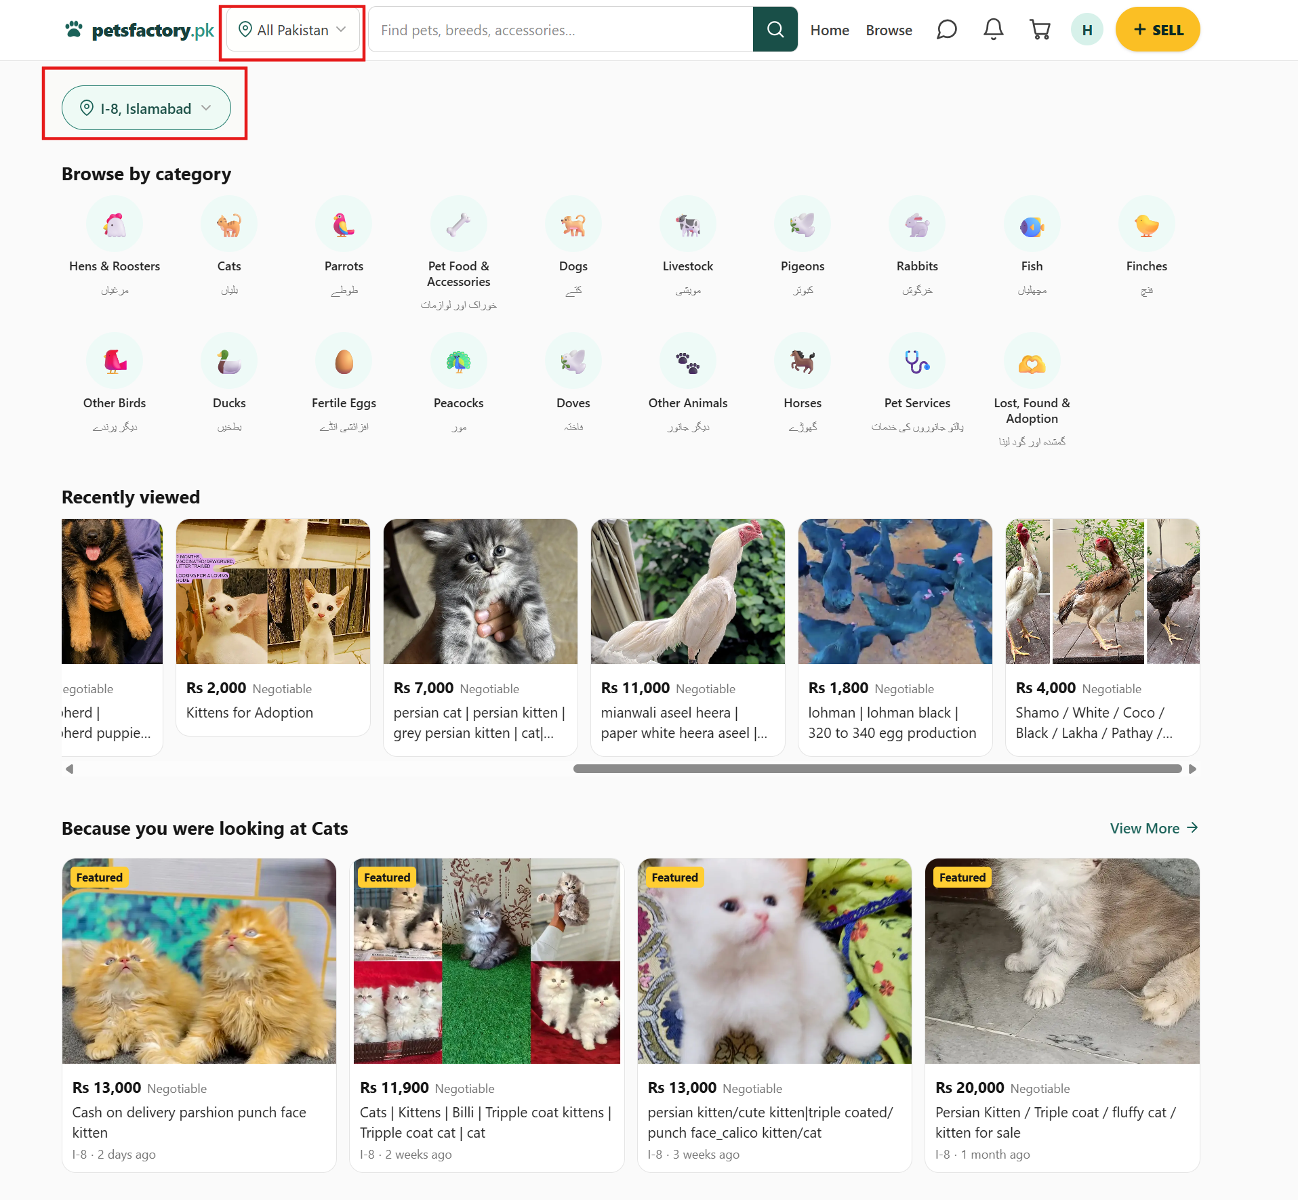The image size is (1298, 1200).
Task: Click the green search magnifier button
Action: click(x=775, y=30)
